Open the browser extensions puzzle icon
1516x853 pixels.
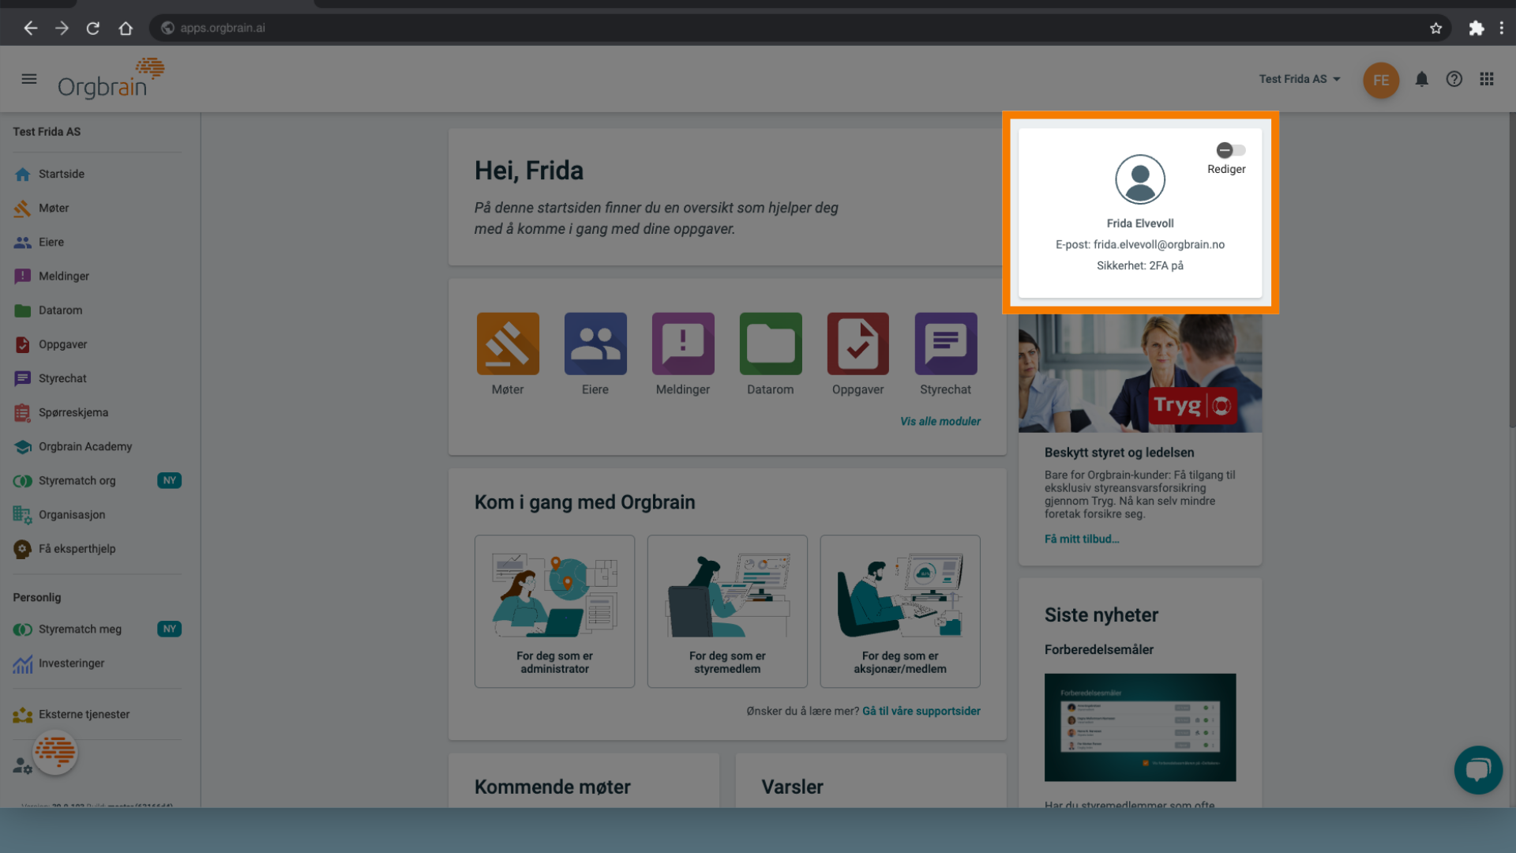point(1476,28)
